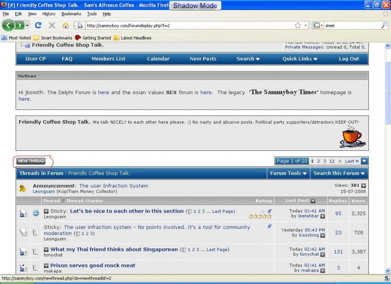Screen dimensions: 391x284
Task: Click the site identity icon in the address bar
Action: pyautogui.click(x=80, y=25)
